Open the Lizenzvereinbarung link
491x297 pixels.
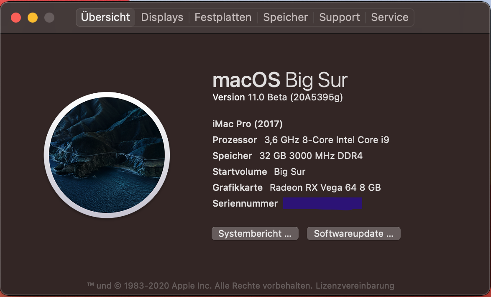(x=355, y=286)
